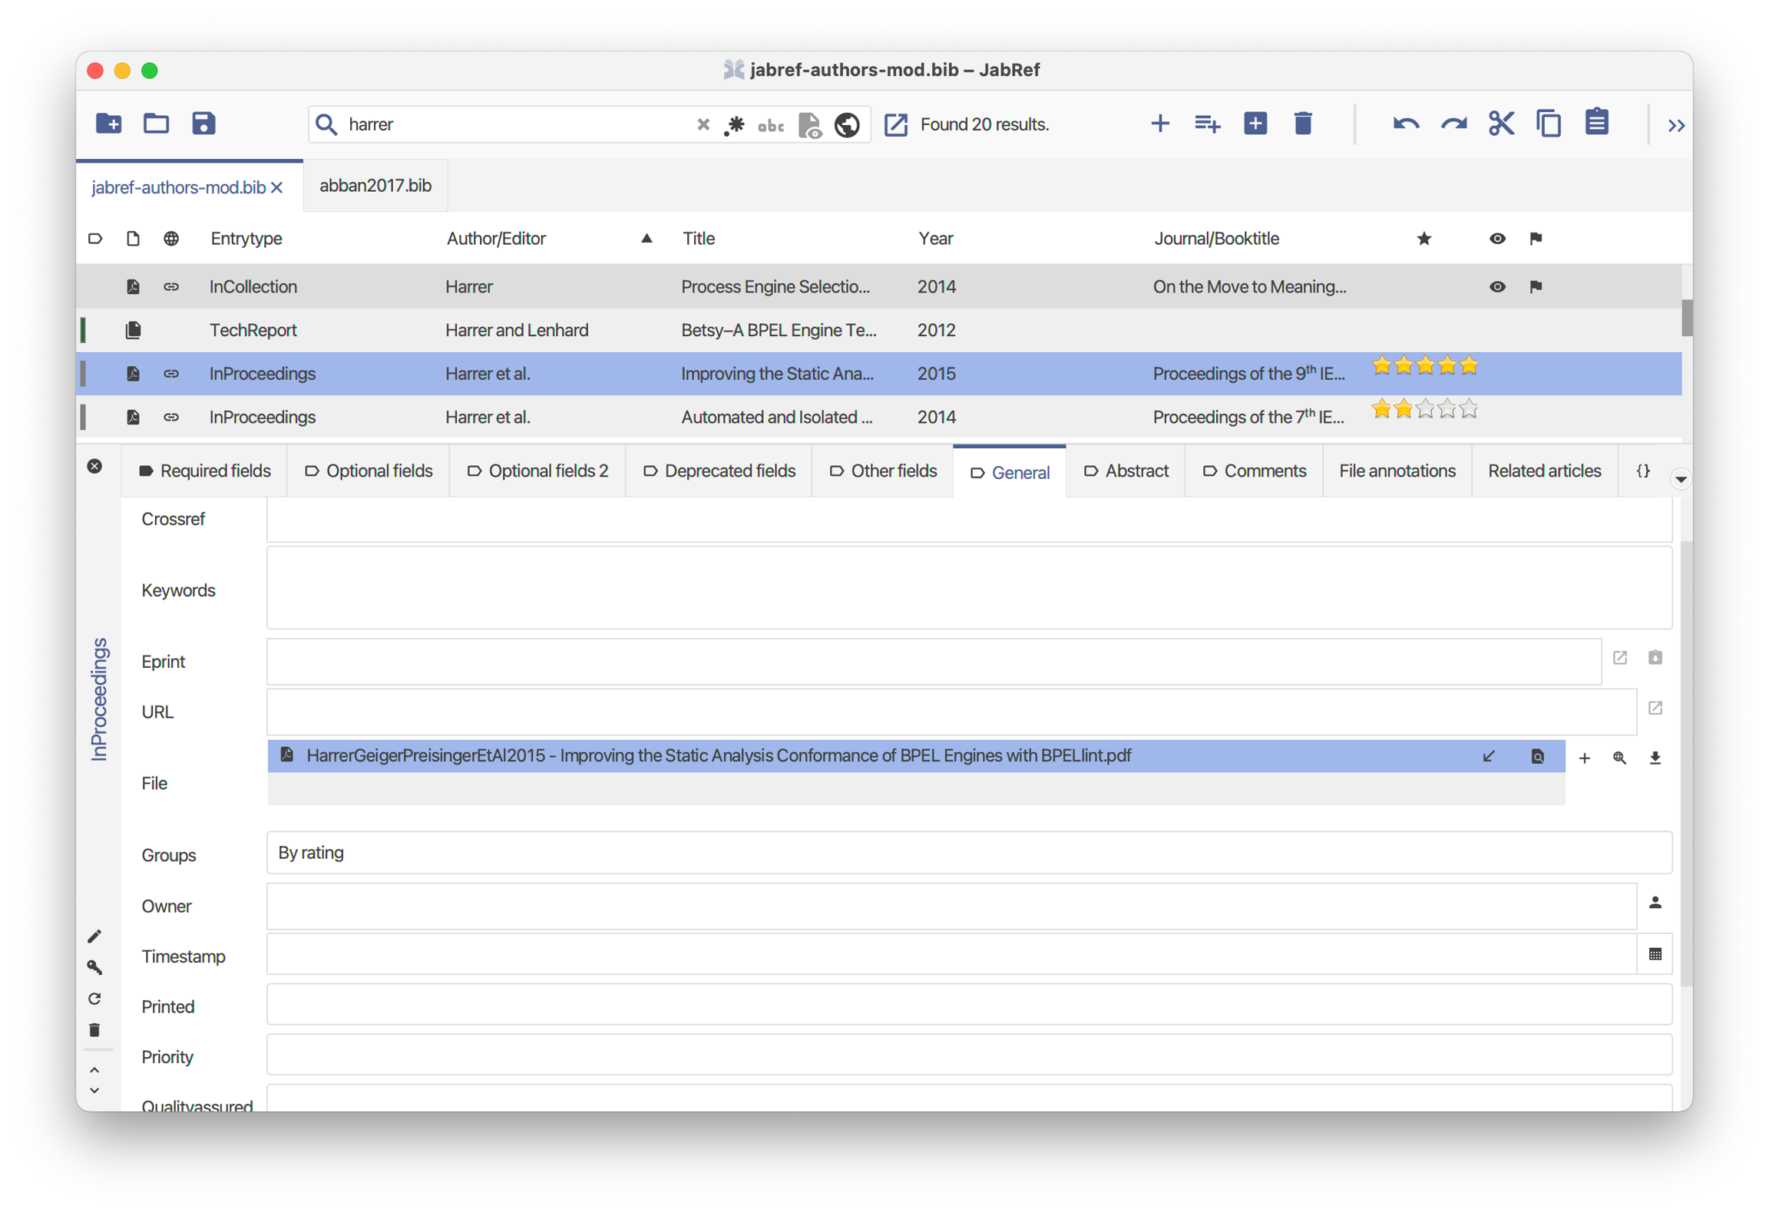Click the New library icon
The image size is (1769, 1212).
pyautogui.click(x=108, y=124)
